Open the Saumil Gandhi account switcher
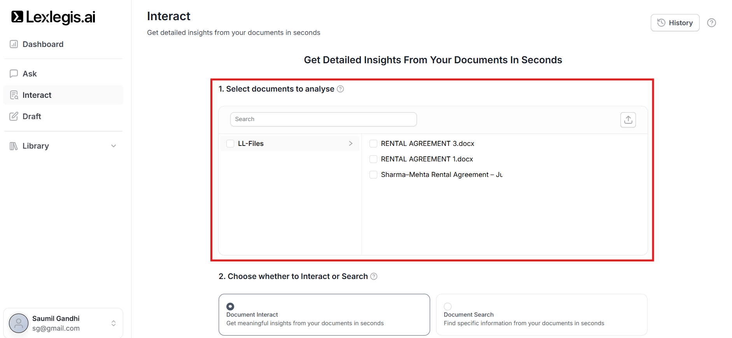The height and width of the screenshot is (338, 732). pyautogui.click(x=114, y=323)
